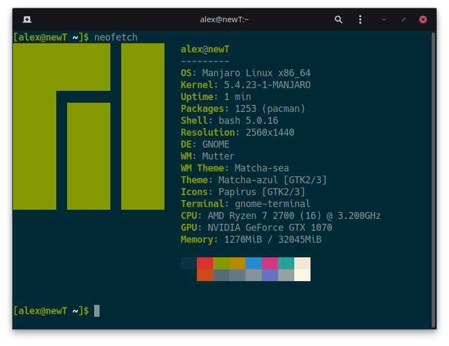Click the orange color block, bottom row
This screenshot has height=346, width=449.
pos(205,275)
